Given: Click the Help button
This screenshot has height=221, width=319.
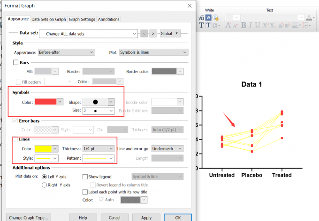Looking at the screenshot, I should click(83, 218).
